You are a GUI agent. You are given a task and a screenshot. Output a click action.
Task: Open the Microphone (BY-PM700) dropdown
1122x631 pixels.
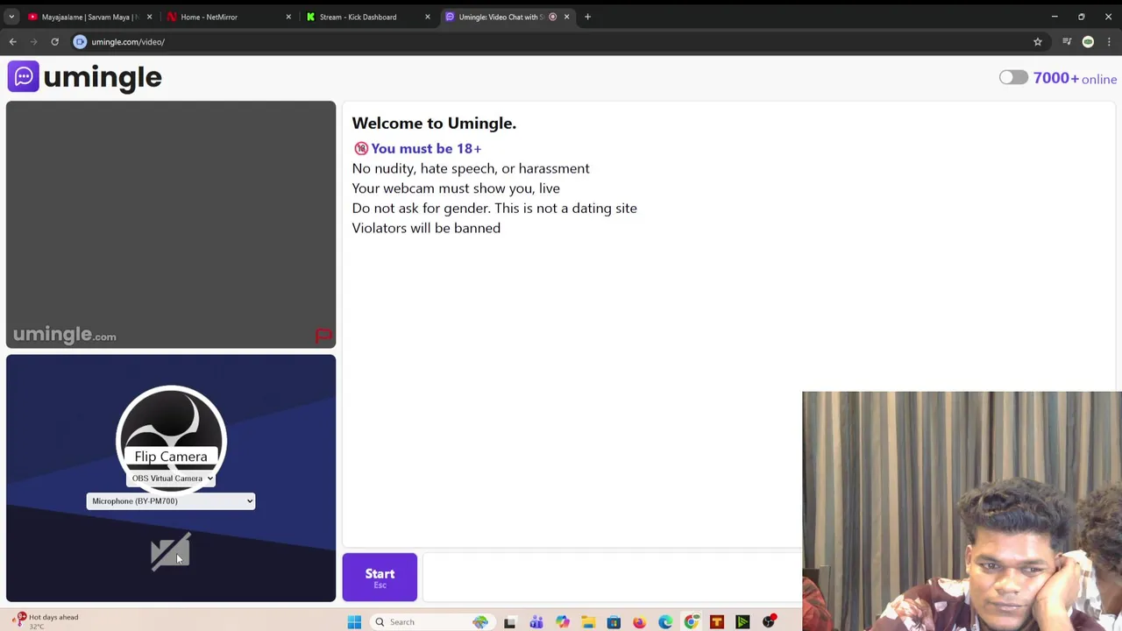coord(171,501)
